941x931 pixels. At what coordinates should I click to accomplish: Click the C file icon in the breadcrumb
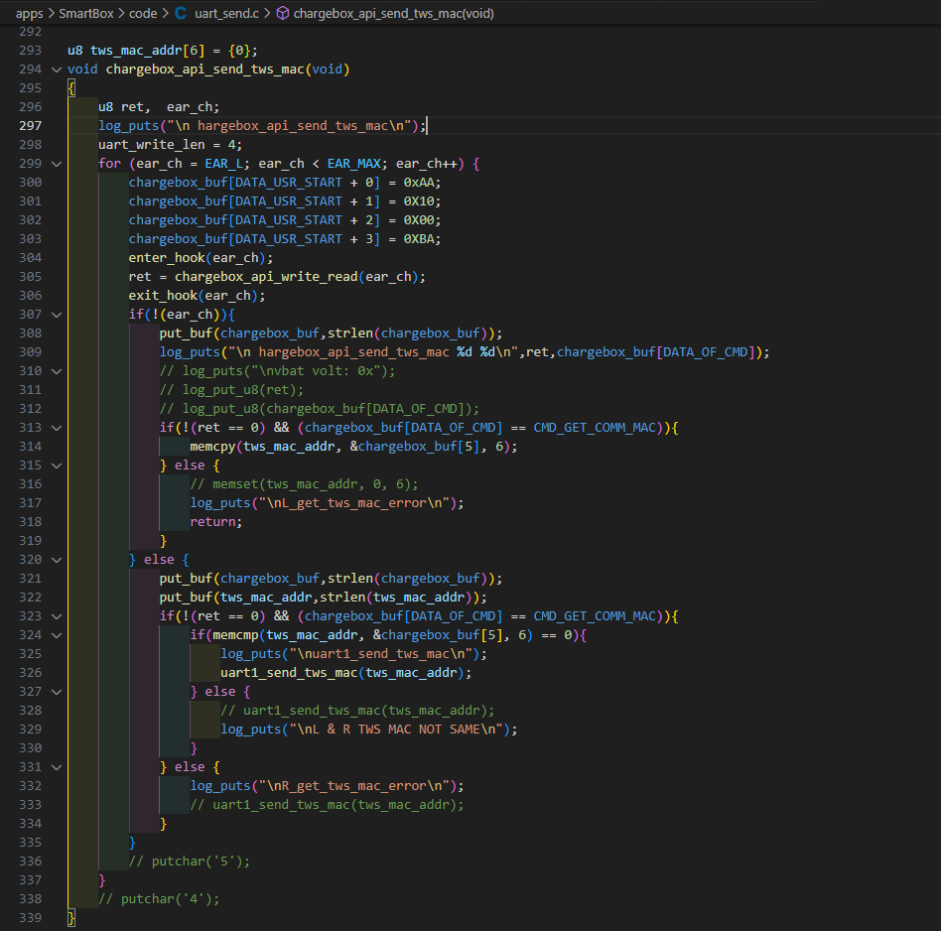click(x=181, y=13)
